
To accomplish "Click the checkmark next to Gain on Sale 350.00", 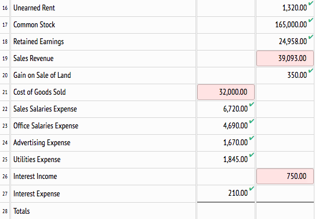I will [x=311, y=70].
